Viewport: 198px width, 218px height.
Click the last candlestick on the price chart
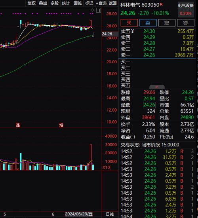click(93, 35)
